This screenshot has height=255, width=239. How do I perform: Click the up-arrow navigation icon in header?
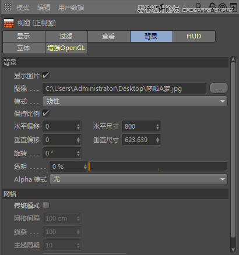pos(185,6)
